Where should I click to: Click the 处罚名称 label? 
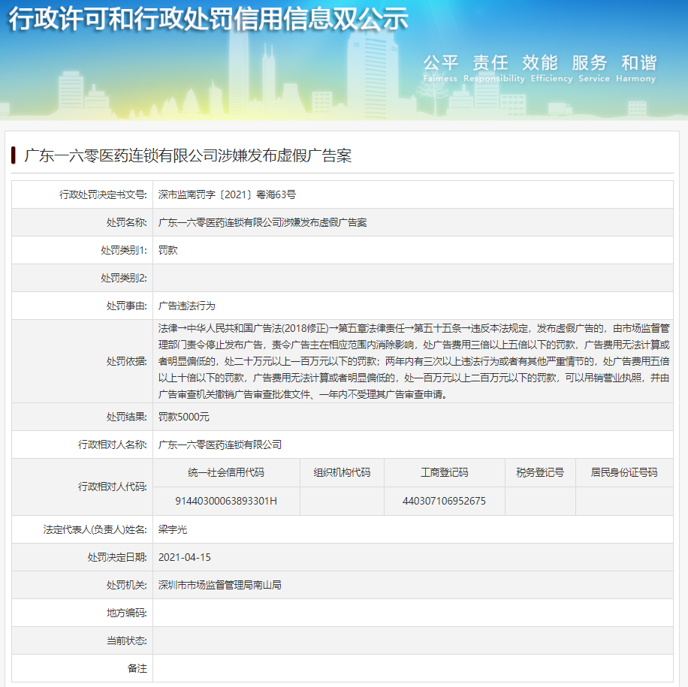[126, 222]
